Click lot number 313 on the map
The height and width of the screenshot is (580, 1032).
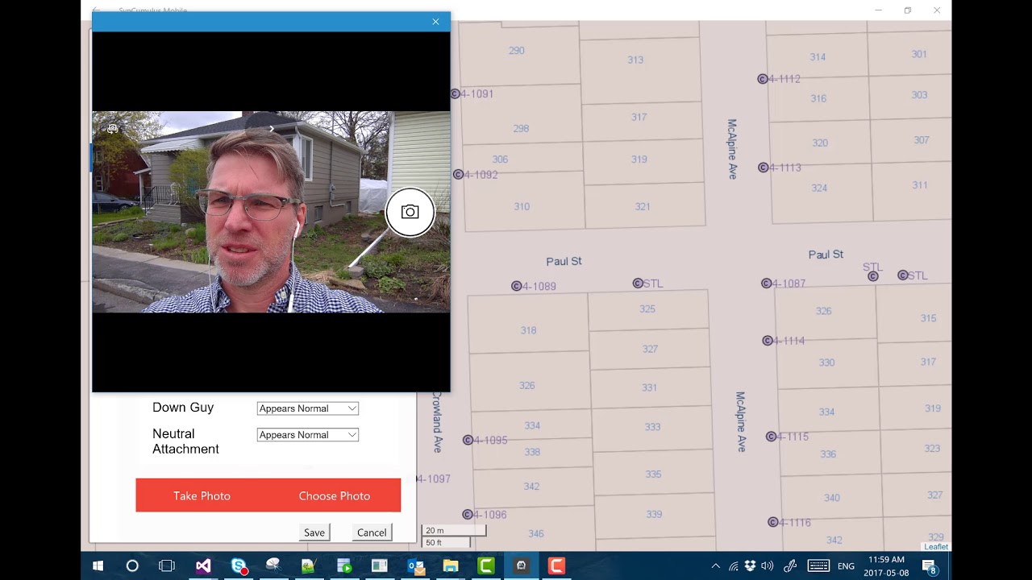point(635,60)
